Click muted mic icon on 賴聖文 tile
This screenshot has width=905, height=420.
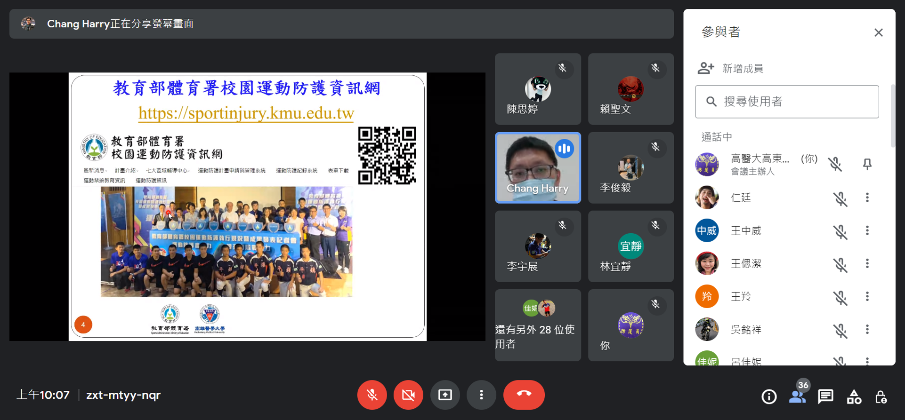[x=655, y=68]
